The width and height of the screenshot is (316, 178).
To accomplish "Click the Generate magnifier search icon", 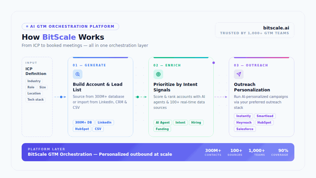I will pyautogui.click(x=78, y=74).
